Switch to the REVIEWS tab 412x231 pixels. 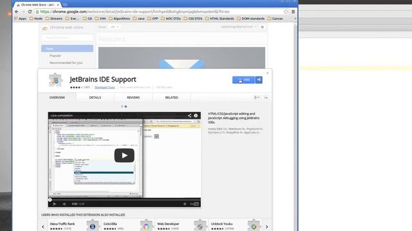click(x=133, y=98)
